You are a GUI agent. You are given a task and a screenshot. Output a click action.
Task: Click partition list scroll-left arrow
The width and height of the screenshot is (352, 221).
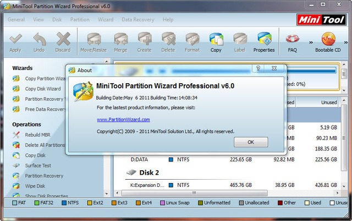117,193
